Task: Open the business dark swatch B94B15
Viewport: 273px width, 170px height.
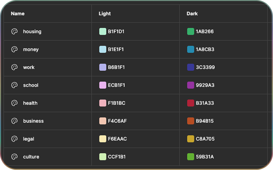Action: 191,121
